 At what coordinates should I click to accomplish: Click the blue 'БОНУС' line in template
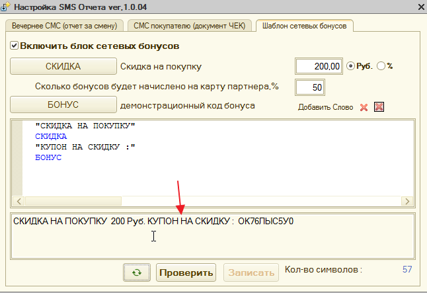click(48, 157)
